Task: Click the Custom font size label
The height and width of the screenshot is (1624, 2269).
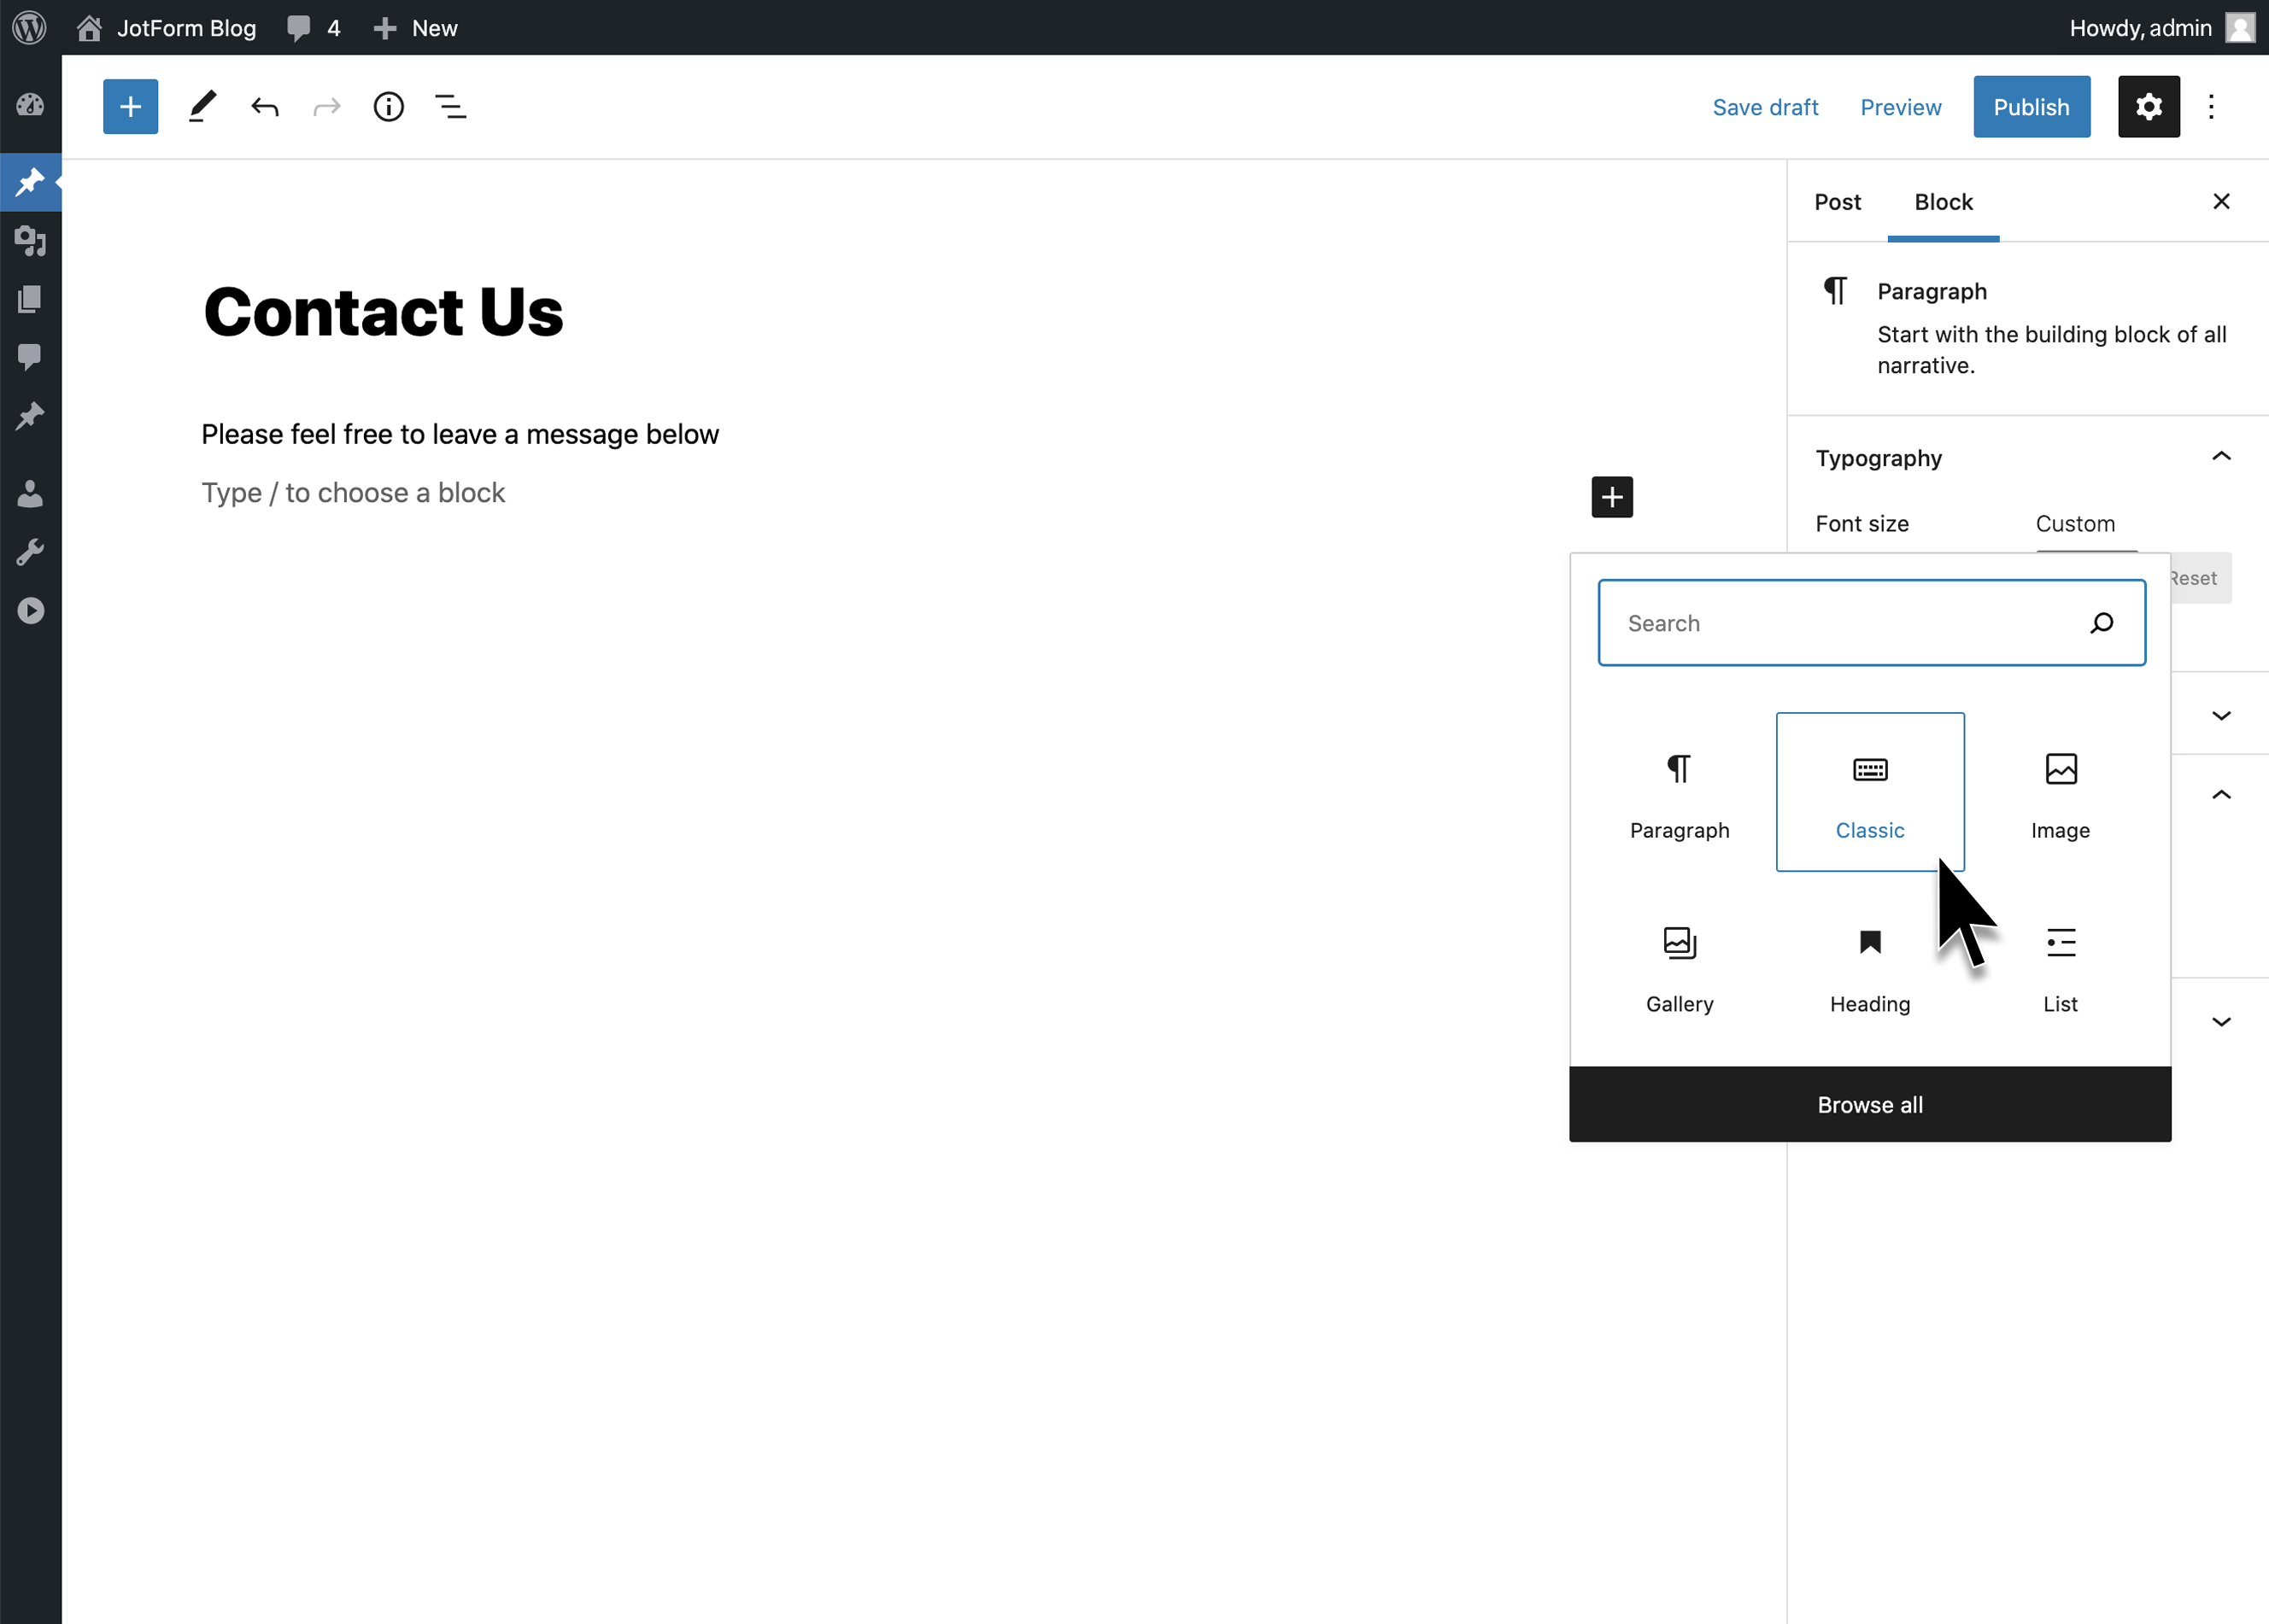Action: coord(2074,523)
